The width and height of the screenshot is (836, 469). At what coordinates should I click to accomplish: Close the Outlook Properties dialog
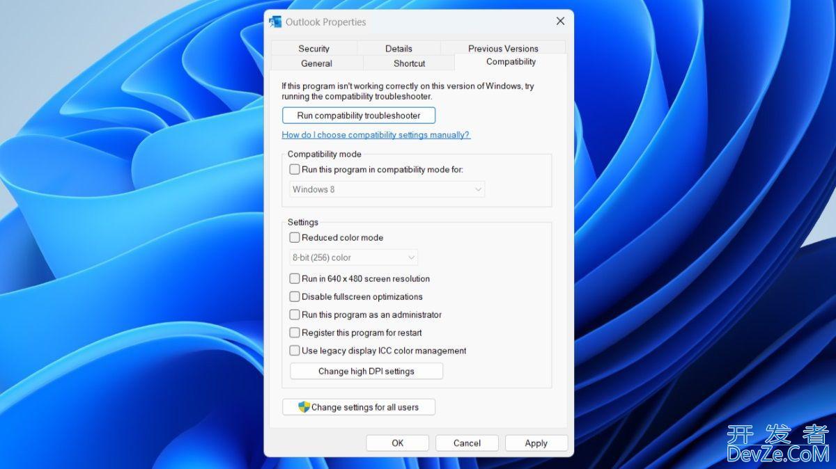(x=560, y=22)
